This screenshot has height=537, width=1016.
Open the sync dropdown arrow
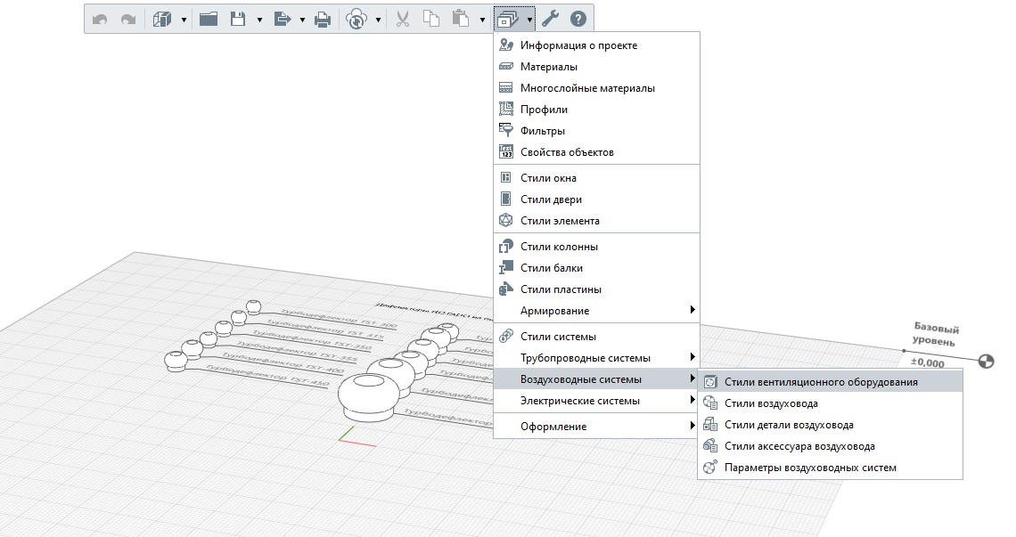pyautogui.click(x=379, y=20)
